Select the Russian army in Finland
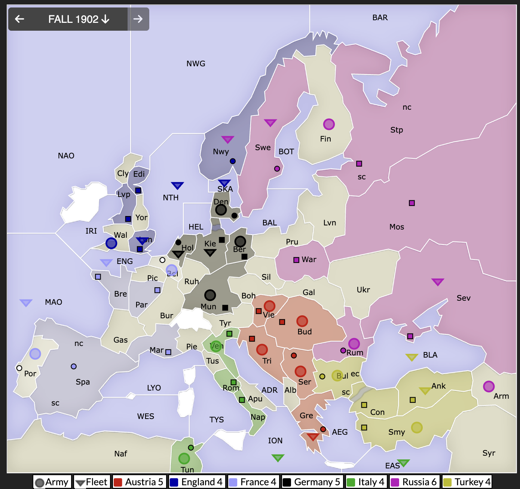The height and width of the screenshot is (489, 520). [x=329, y=124]
